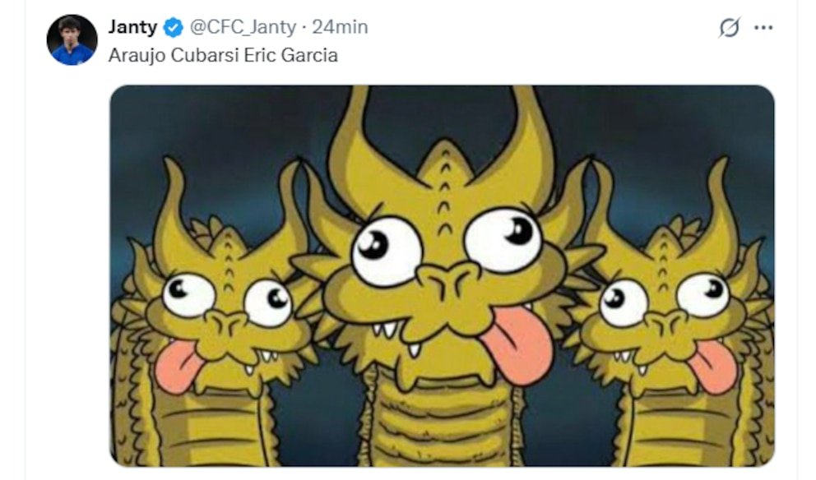Click the left dragon's pink tongue

point(177,365)
